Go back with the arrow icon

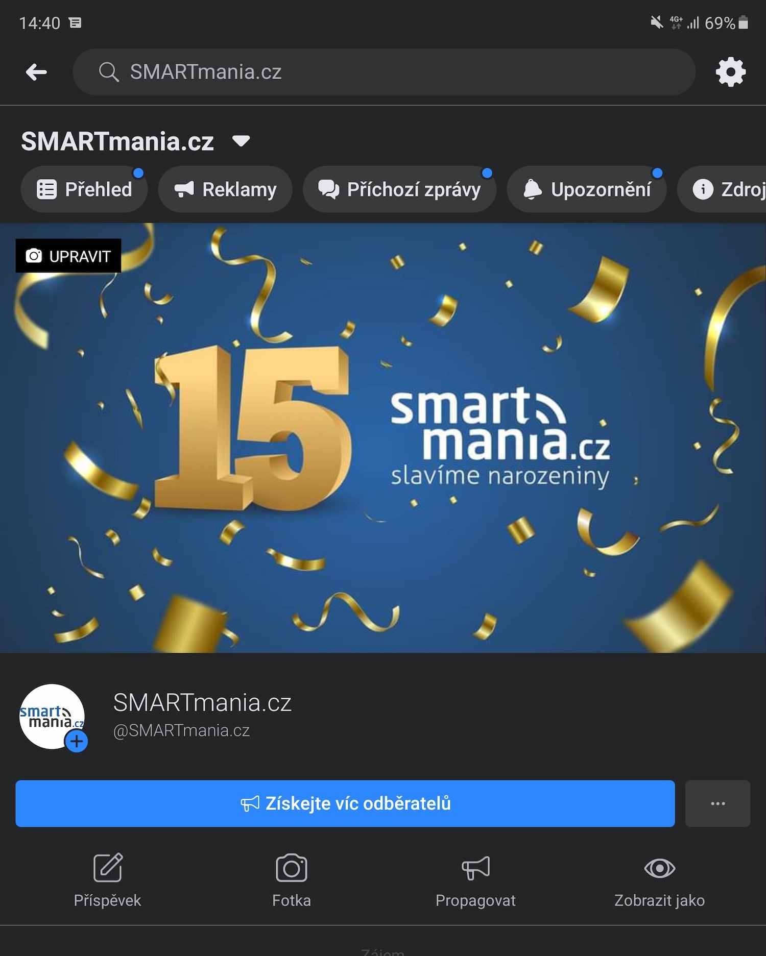tap(36, 72)
